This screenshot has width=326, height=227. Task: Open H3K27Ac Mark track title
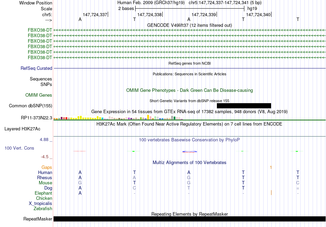coord(189,124)
